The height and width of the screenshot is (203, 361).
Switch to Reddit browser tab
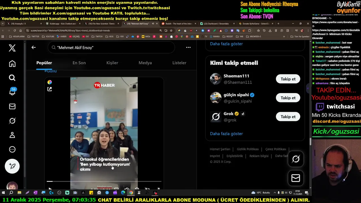pyautogui.click(x=179, y=24)
